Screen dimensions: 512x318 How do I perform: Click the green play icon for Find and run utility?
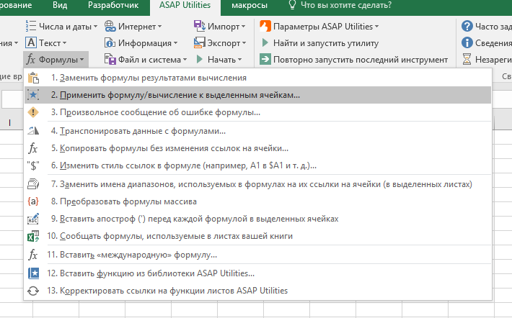265,42
